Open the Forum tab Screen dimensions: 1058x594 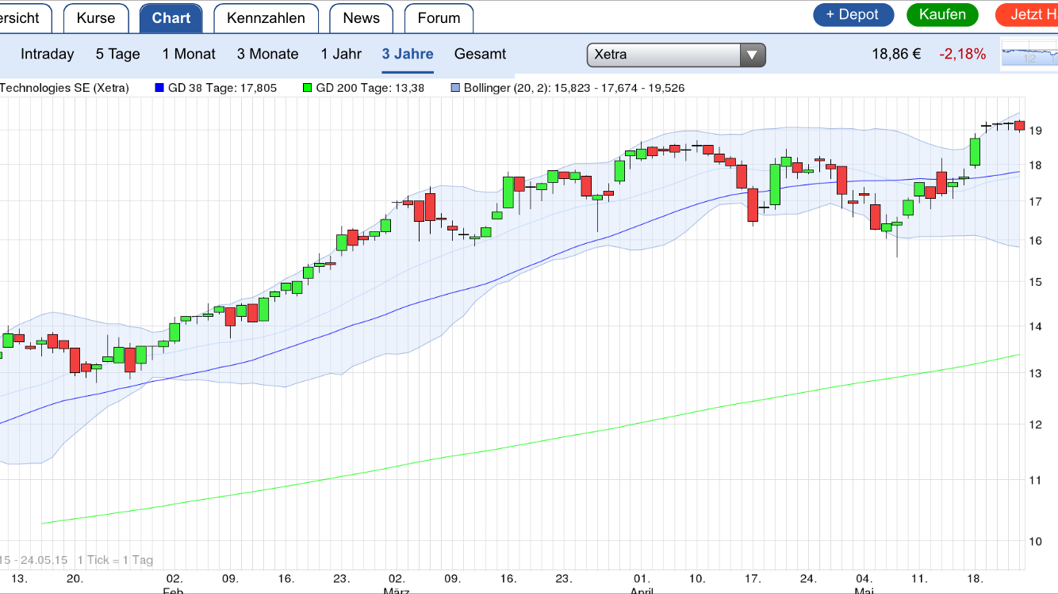[439, 16]
